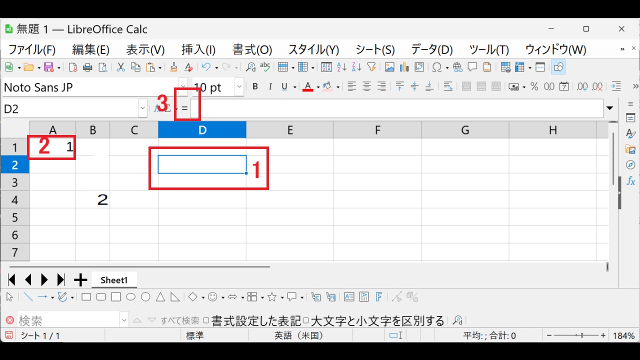Viewport: 640px width, 360px height.
Task: Open the 挿入(I) menu
Action: (x=198, y=49)
